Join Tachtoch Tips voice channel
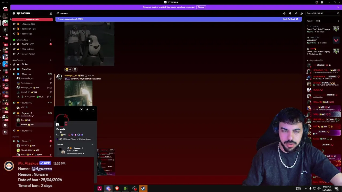The image size is (342, 192). click(x=32, y=29)
